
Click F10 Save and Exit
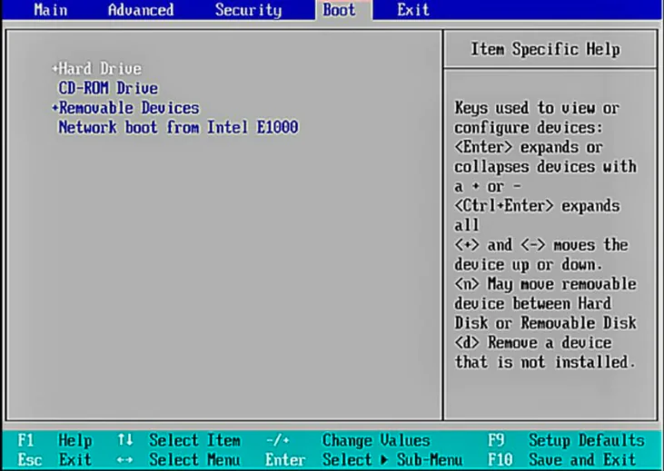coord(567,460)
